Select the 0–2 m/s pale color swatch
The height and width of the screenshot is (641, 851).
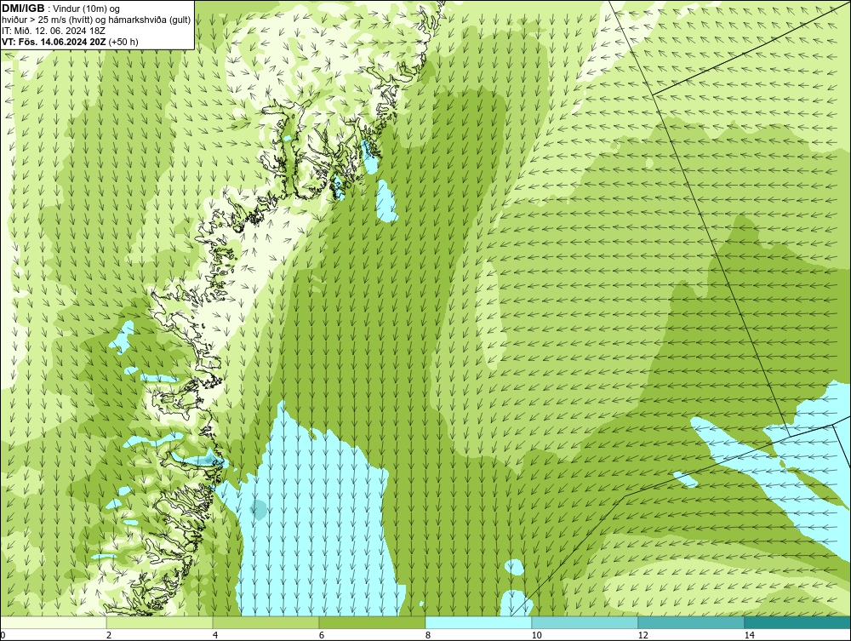point(53,622)
